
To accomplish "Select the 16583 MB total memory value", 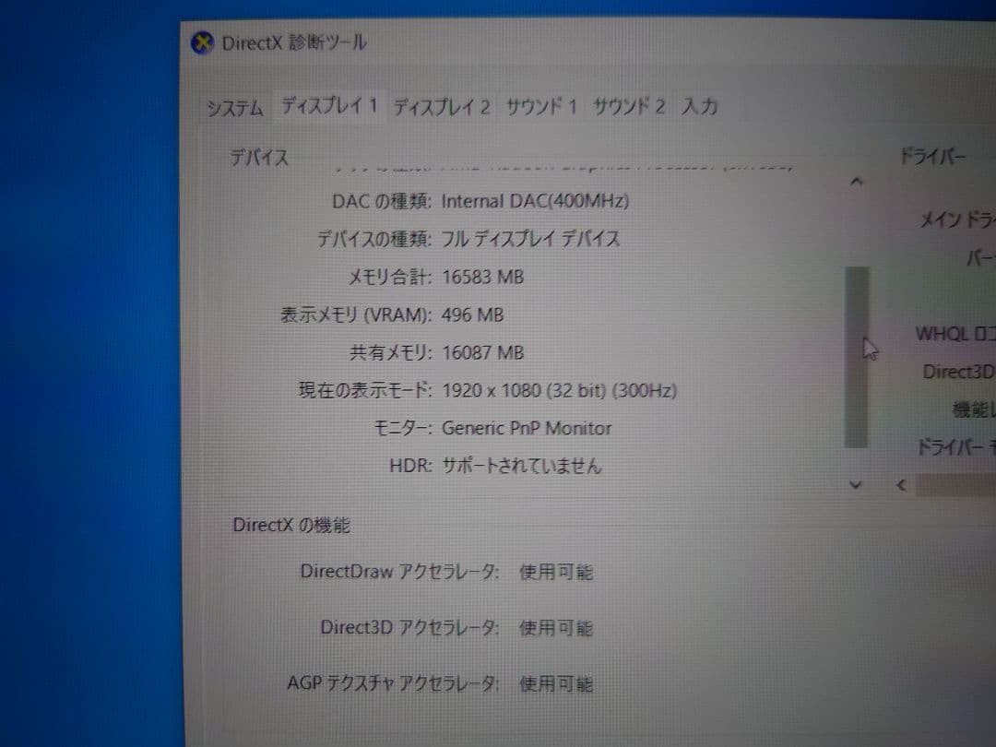I will (482, 277).
